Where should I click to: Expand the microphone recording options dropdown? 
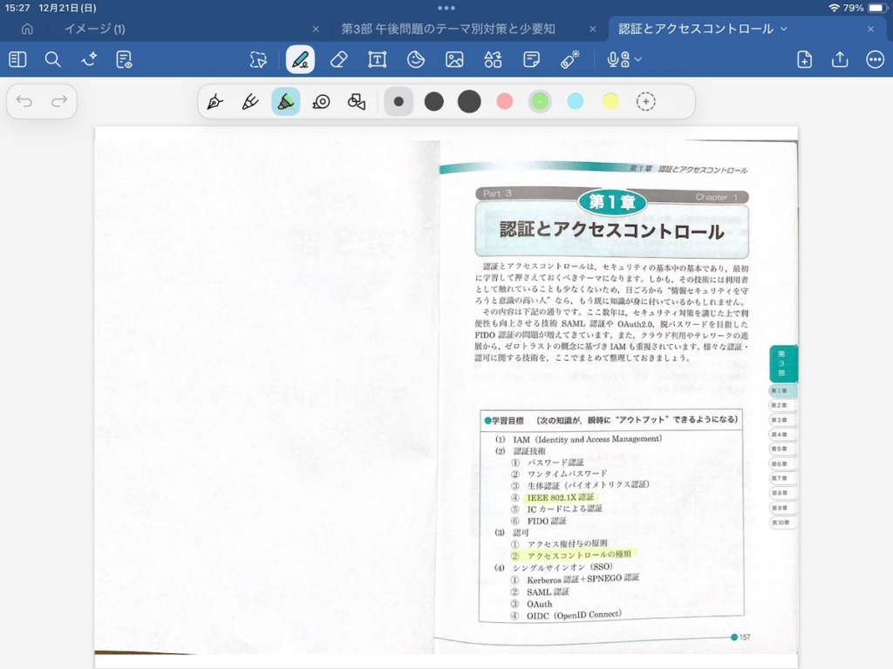pos(638,59)
